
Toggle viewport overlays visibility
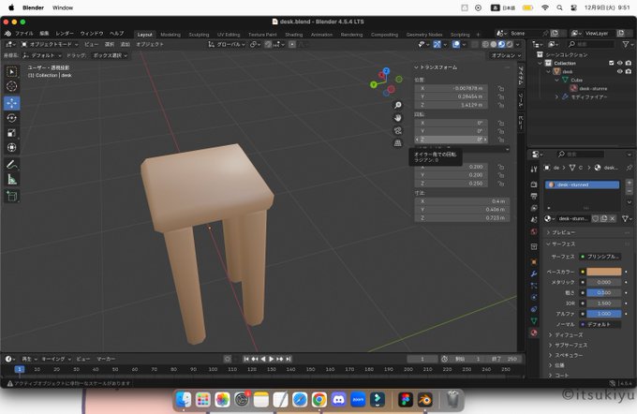[456, 44]
